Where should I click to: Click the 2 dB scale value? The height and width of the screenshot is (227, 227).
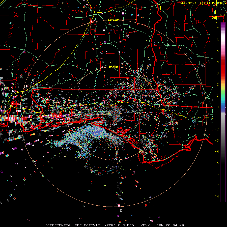coord(218,84)
